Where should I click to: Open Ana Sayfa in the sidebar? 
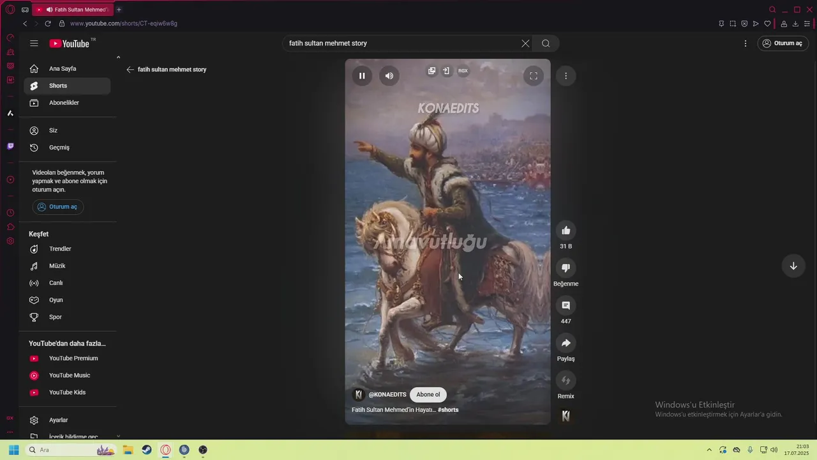[x=67, y=68]
